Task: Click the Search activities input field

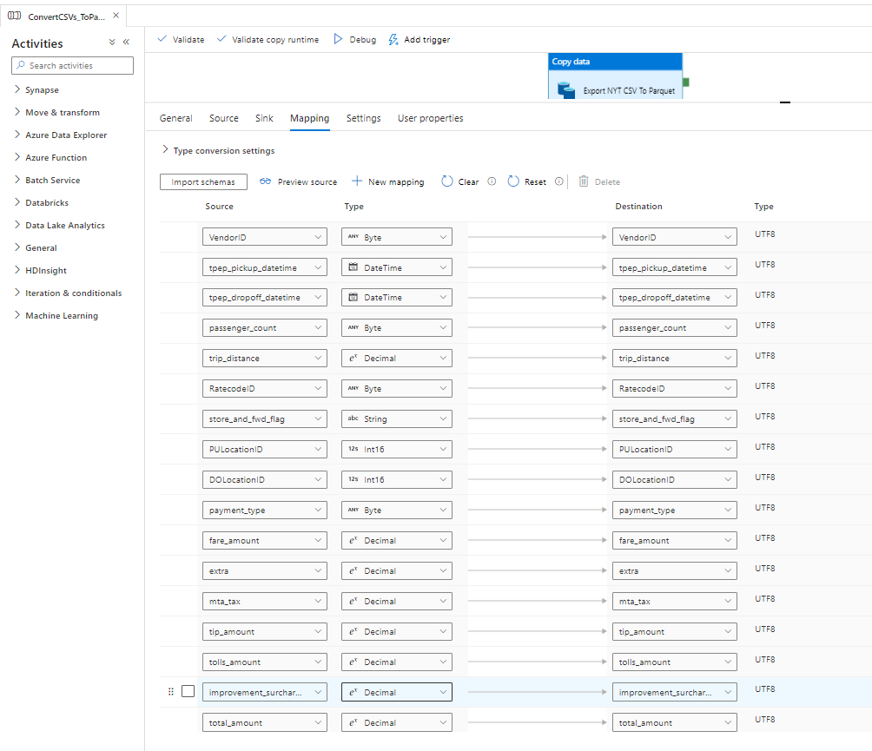Action: coord(72,65)
